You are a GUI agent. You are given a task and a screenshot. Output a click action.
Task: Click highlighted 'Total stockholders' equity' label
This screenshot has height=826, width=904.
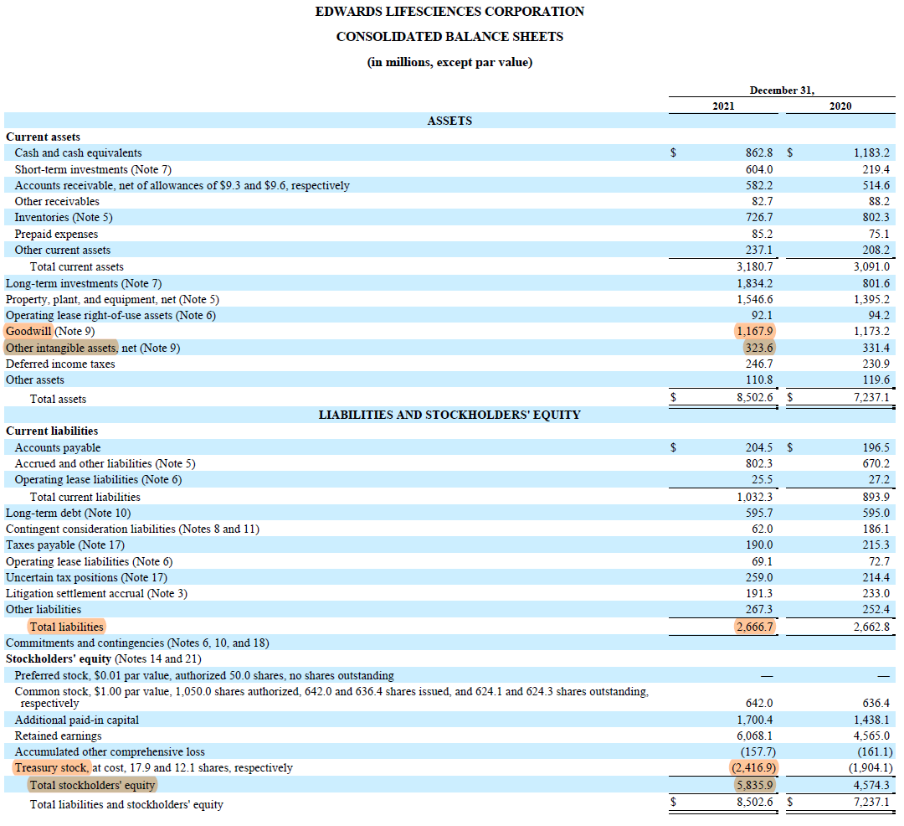coord(92,785)
